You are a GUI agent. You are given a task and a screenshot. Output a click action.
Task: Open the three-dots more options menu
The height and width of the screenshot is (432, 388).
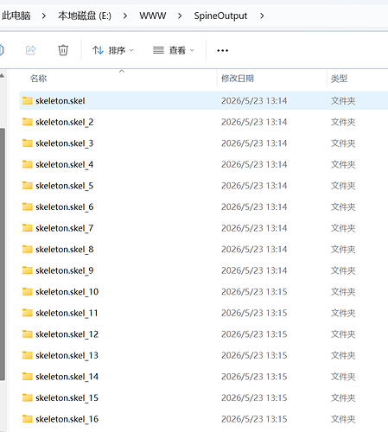pos(222,50)
